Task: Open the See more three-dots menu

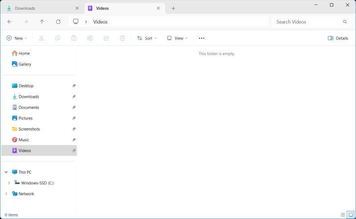Action: click(x=202, y=38)
